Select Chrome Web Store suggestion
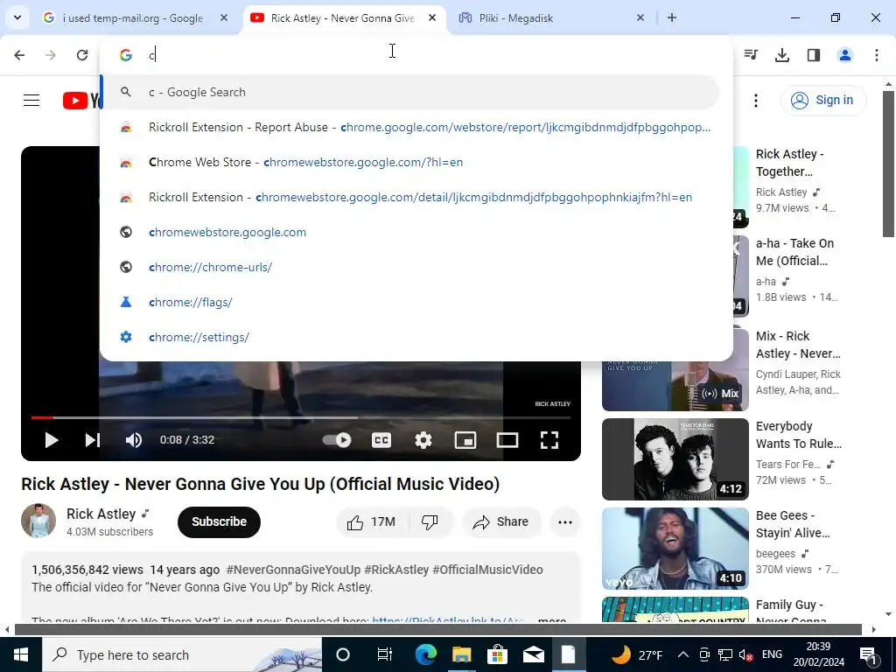The height and width of the screenshot is (672, 896). pos(416,162)
